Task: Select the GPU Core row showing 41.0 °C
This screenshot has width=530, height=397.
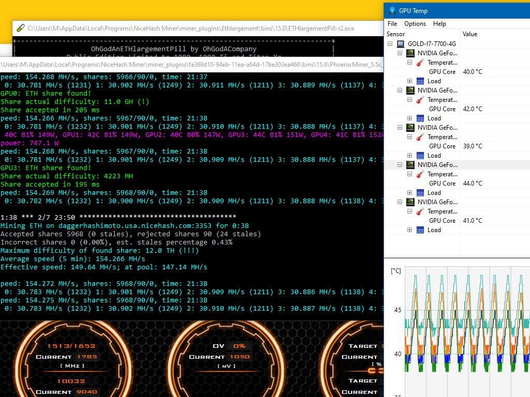Action: click(458, 220)
